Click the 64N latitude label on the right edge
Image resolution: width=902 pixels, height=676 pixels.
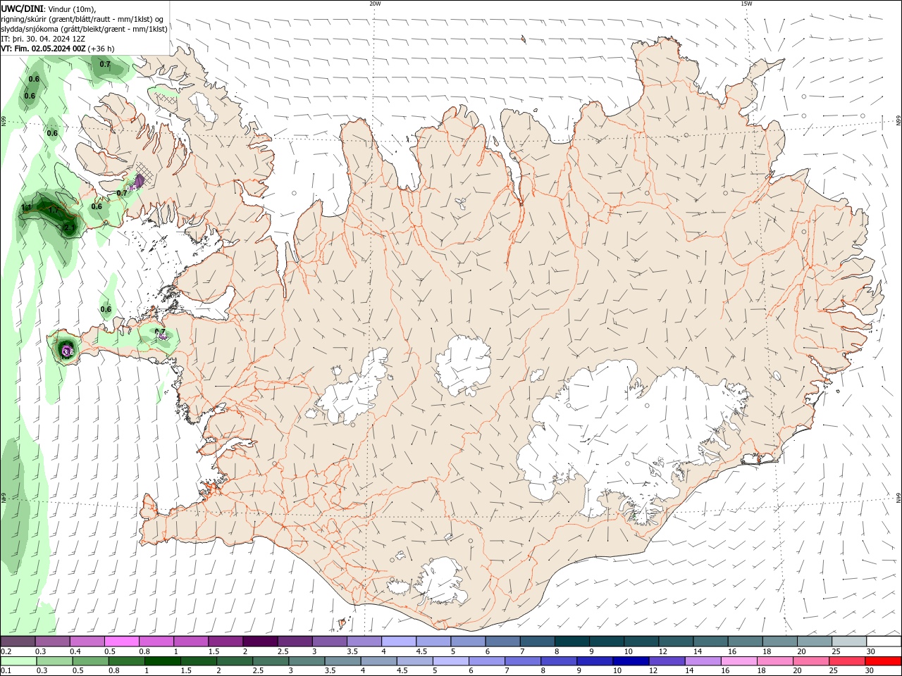pyautogui.click(x=898, y=498)
